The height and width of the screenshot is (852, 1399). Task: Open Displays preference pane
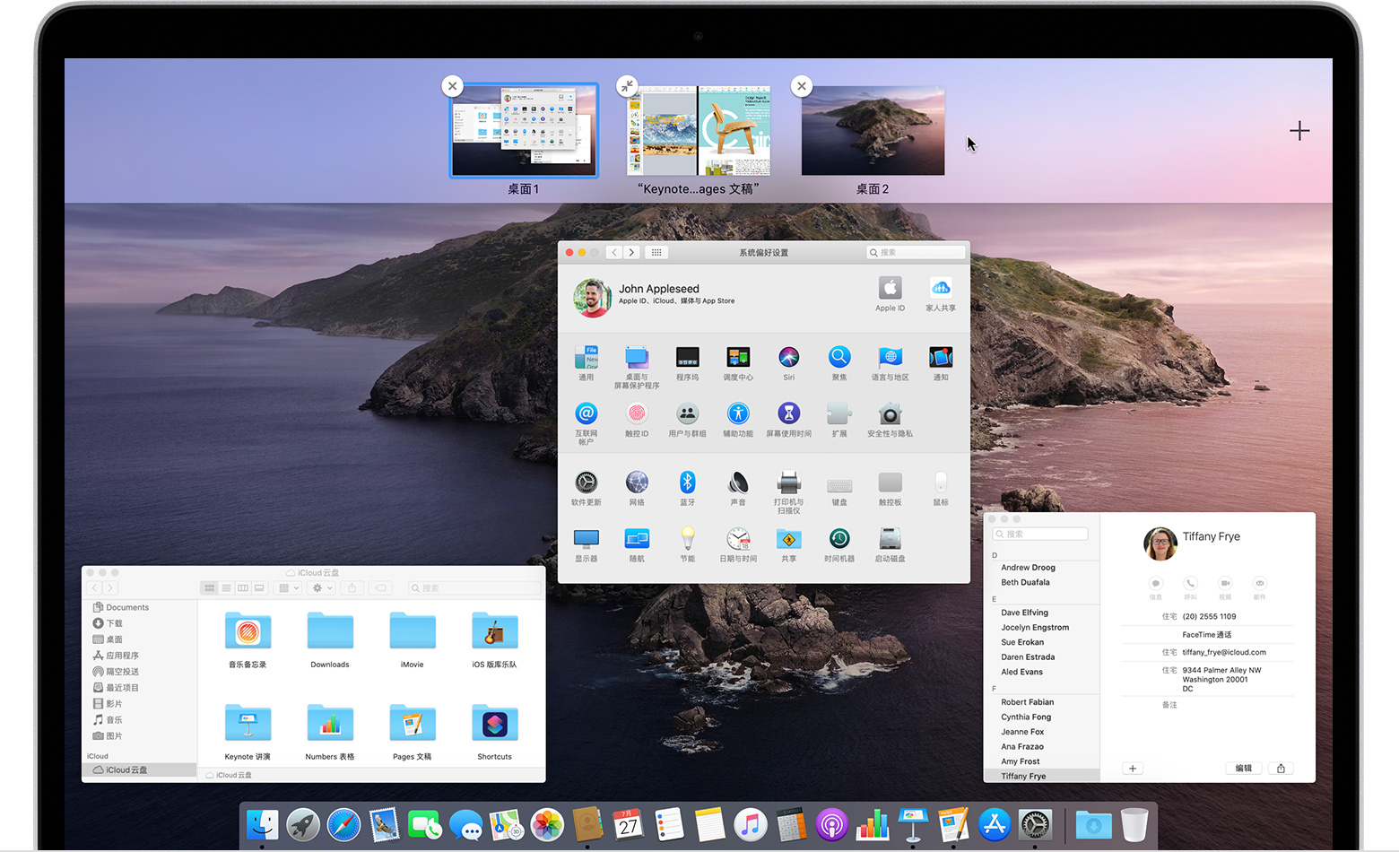pyautogui.click(x=586, y=539)
